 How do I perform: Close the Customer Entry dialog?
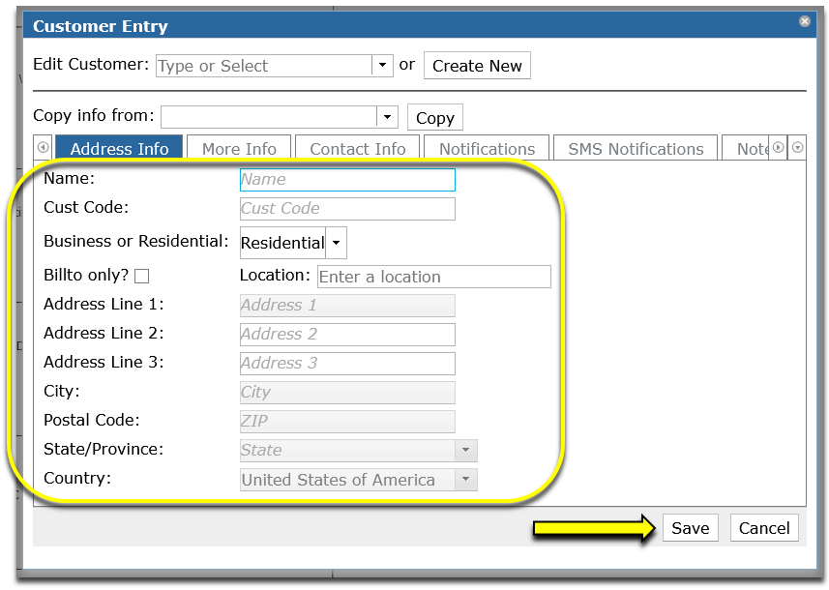pos(804,21)
